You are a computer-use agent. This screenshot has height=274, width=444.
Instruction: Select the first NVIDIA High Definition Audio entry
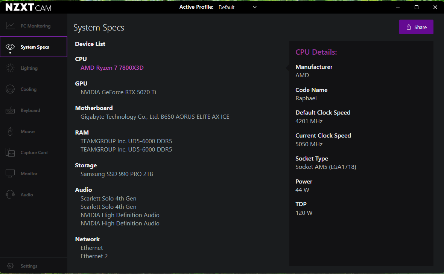coord(120,215)
